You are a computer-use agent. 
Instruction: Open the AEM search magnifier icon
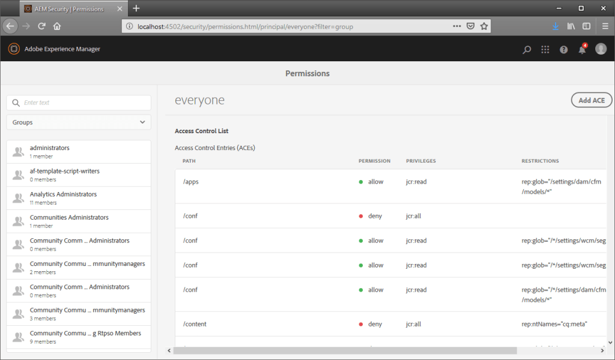click(x=527, y=49)
